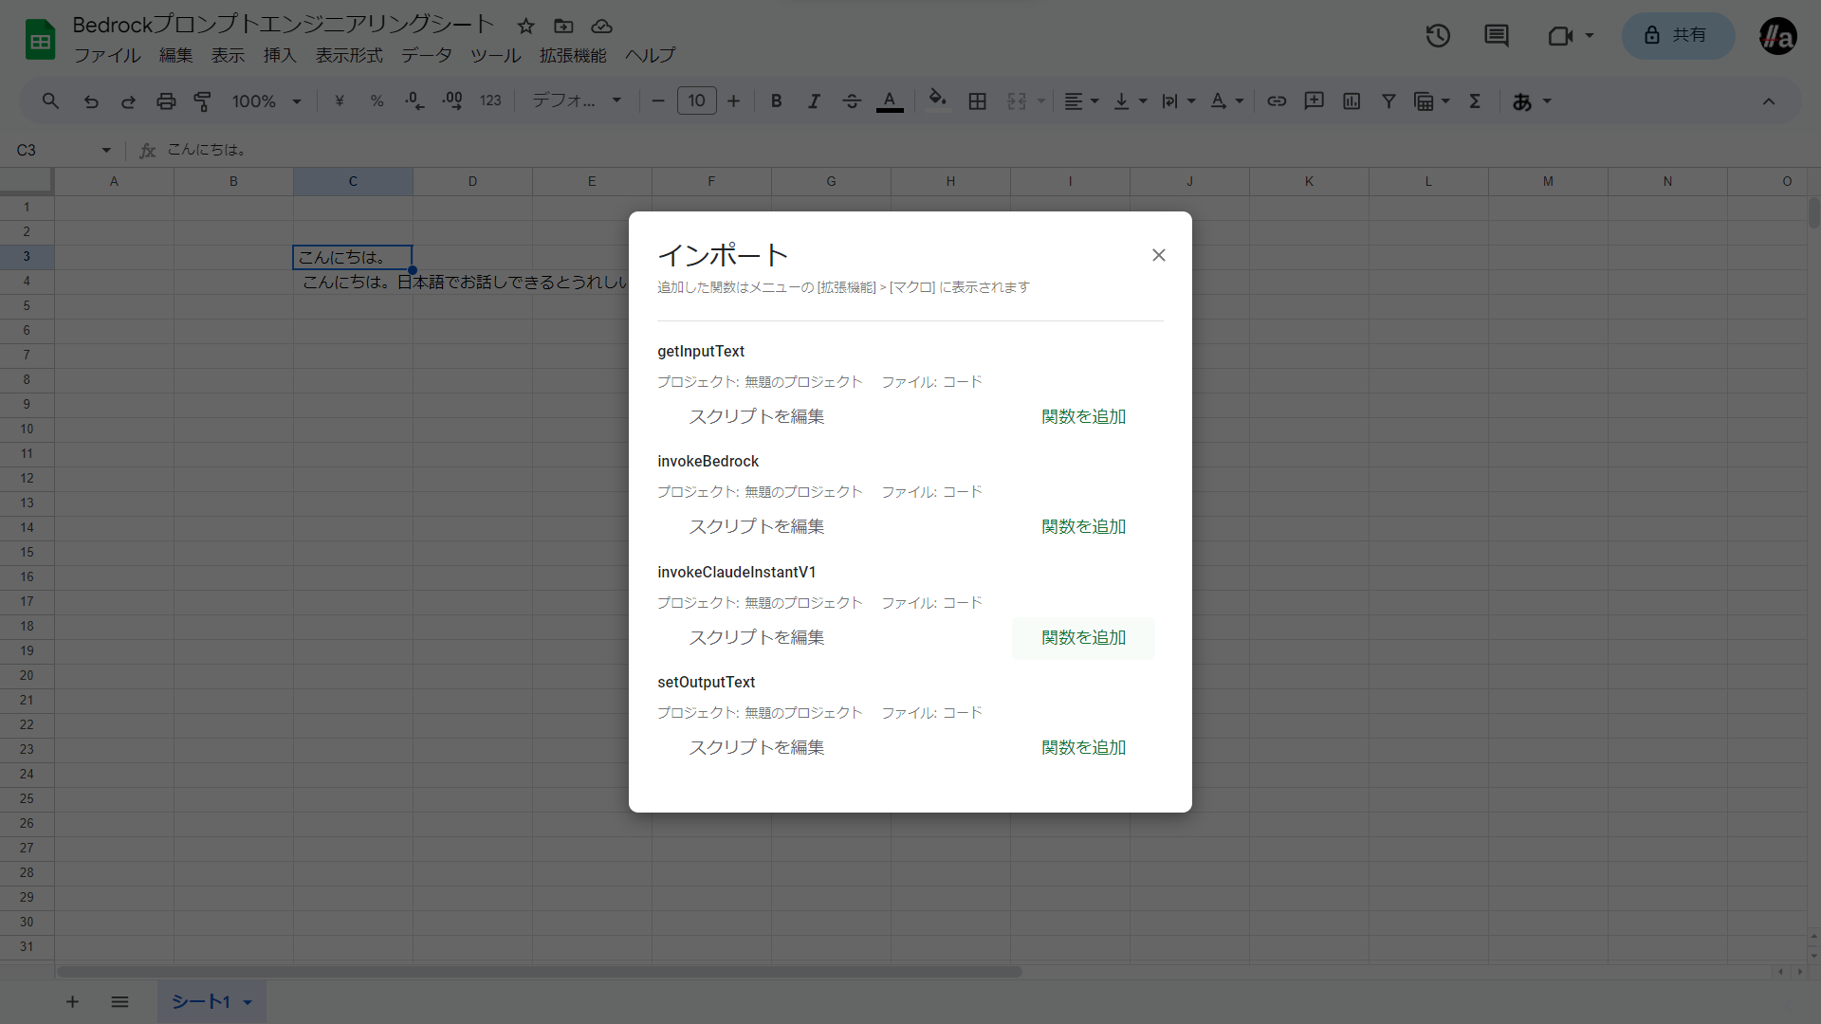The width and height of the screenshot is (1821, 1024).
Task: Star this spreadsheet document
Action: (x=525, y=26)
